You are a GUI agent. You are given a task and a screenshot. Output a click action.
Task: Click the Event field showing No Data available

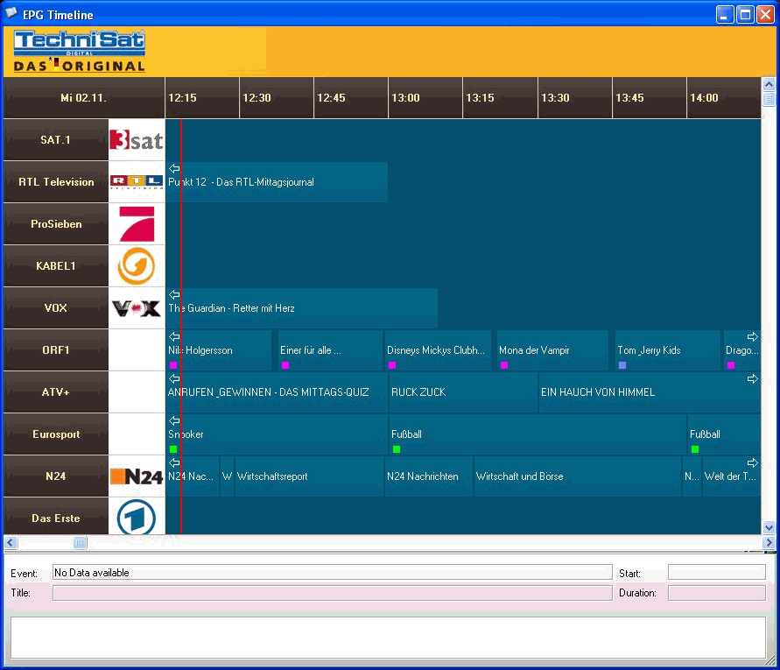point(333,573)
